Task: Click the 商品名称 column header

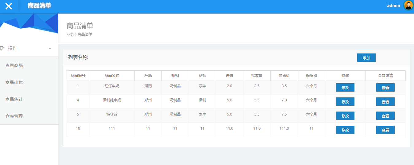Action: tap(112, 76)
